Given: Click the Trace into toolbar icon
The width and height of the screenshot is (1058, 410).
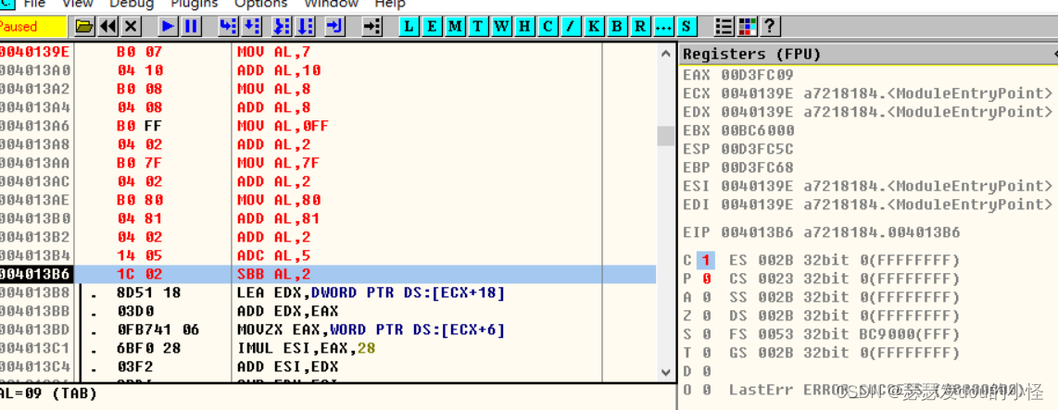Looking at the screenshot, I should (x=280, y=27).
